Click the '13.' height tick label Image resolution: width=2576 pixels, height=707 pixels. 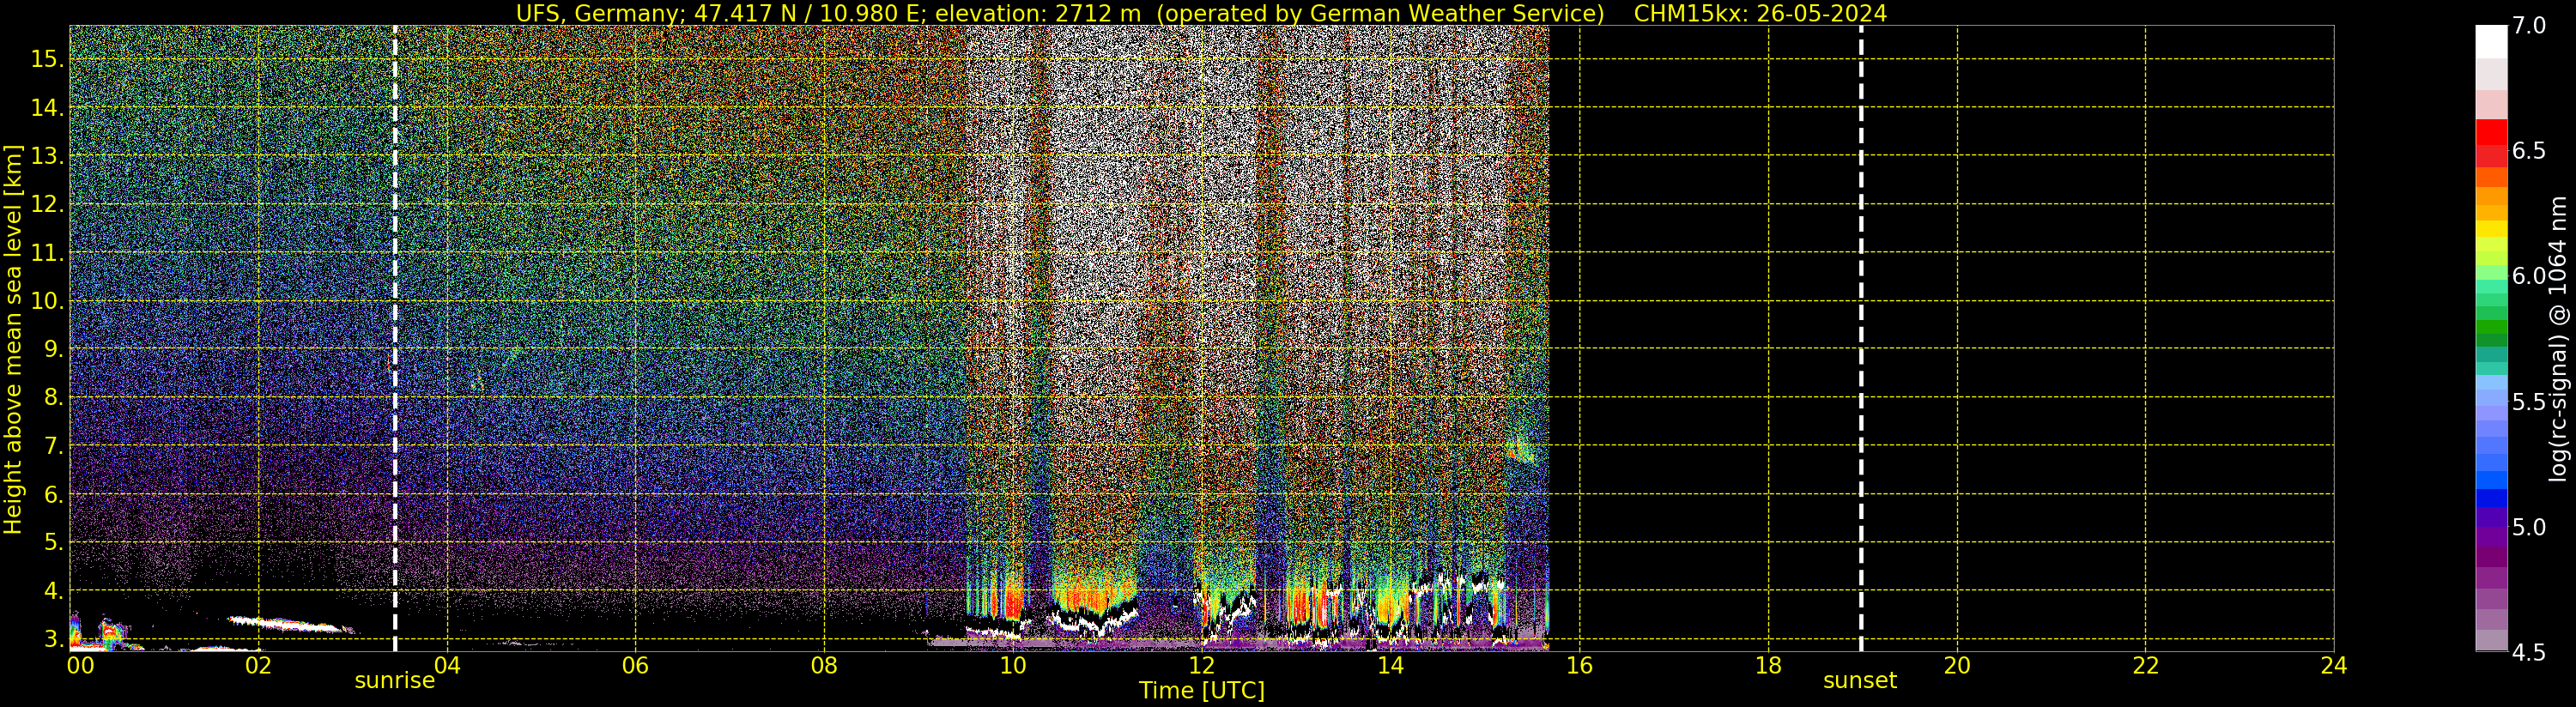tap(47, 156)
